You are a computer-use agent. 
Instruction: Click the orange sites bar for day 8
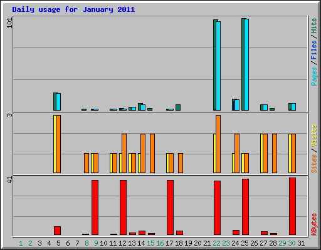87,163
